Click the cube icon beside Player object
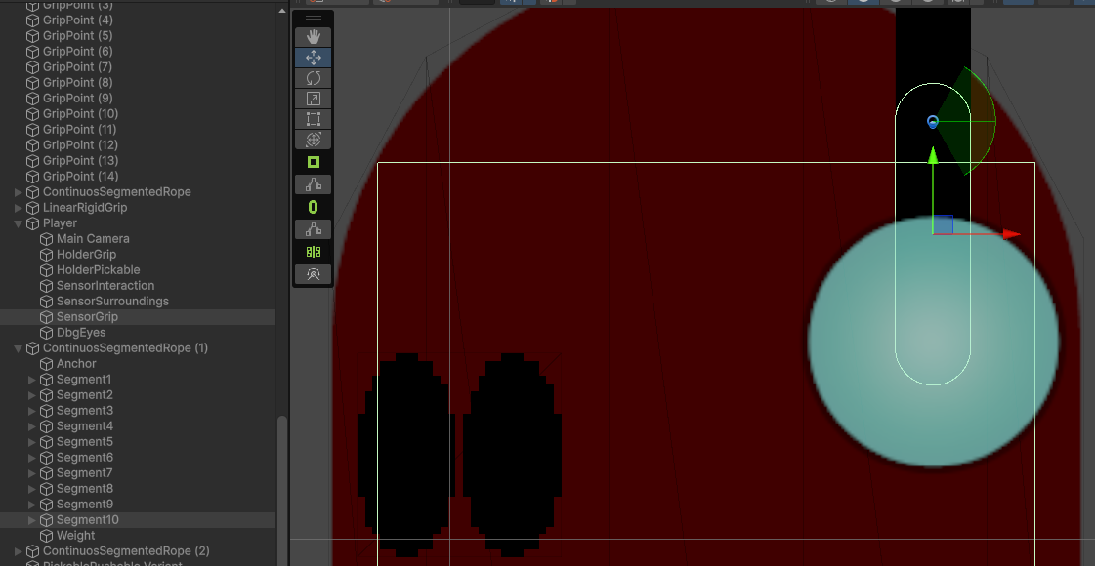Image resolution: width=1095 pixels, height=566 pixels. coord(30,222)
